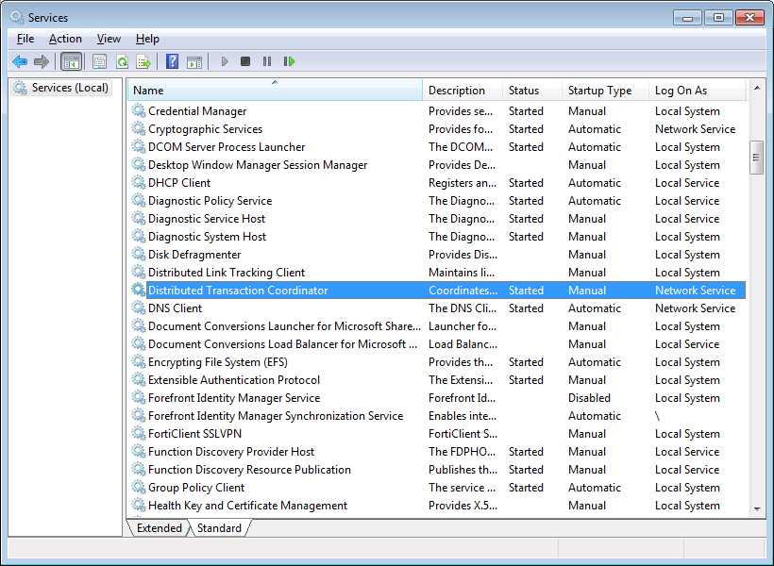Click gear icon beside FortiClient SSLVPN

tap(139, 434)
